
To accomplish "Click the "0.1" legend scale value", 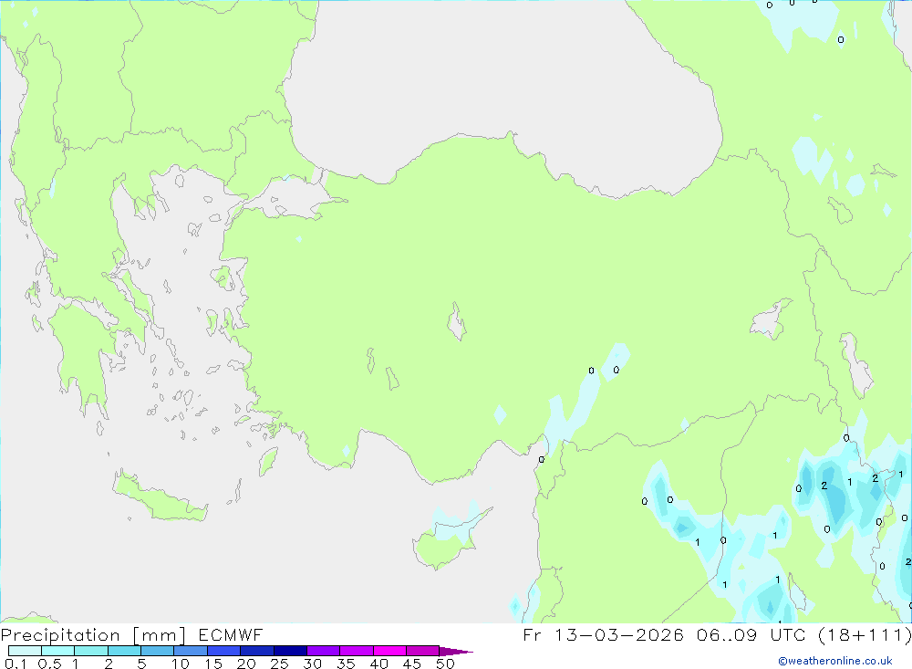I will 16,664.
